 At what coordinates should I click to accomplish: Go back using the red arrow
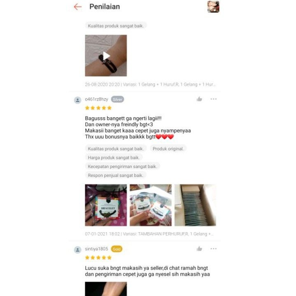[77, 7]
